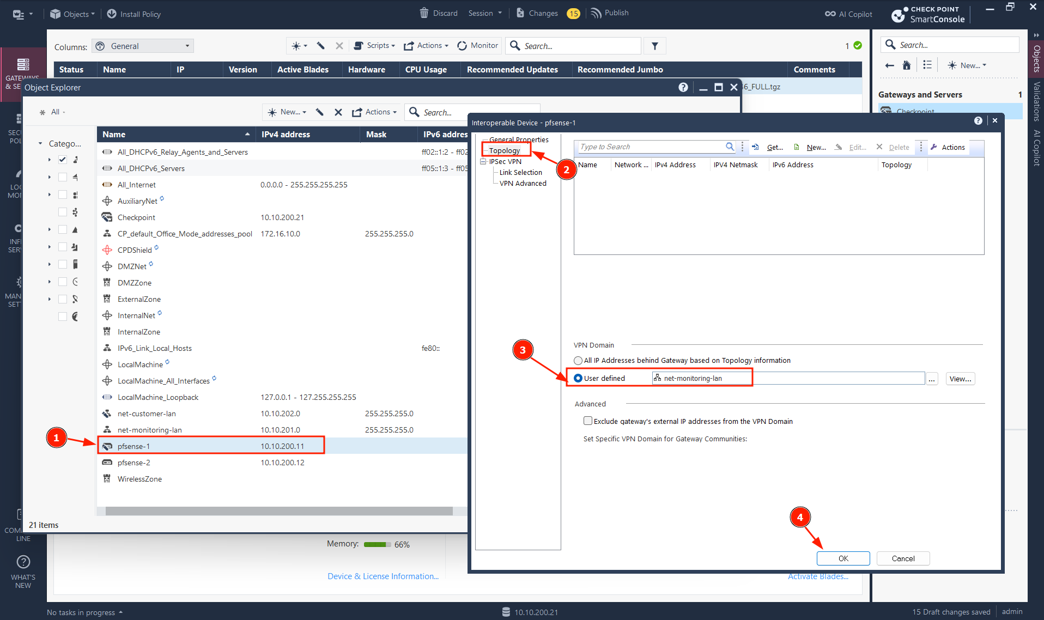The image size is (1044, 620).
Task: Select the pfsense-1 row in object list
Action: tap(283, 446)
